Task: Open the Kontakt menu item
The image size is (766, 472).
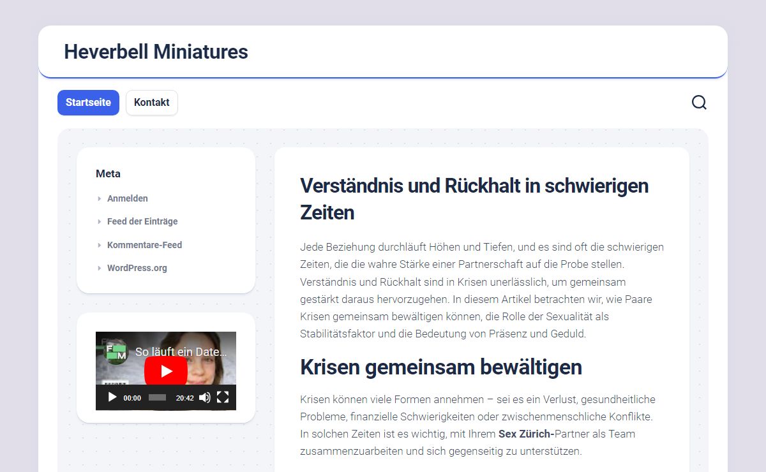Action: click(152, 103)
